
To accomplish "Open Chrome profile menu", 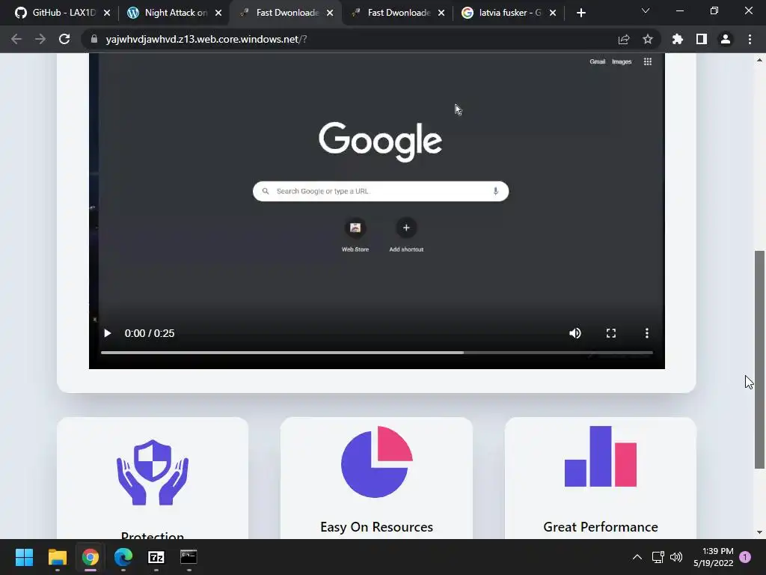I will point(726,39).
